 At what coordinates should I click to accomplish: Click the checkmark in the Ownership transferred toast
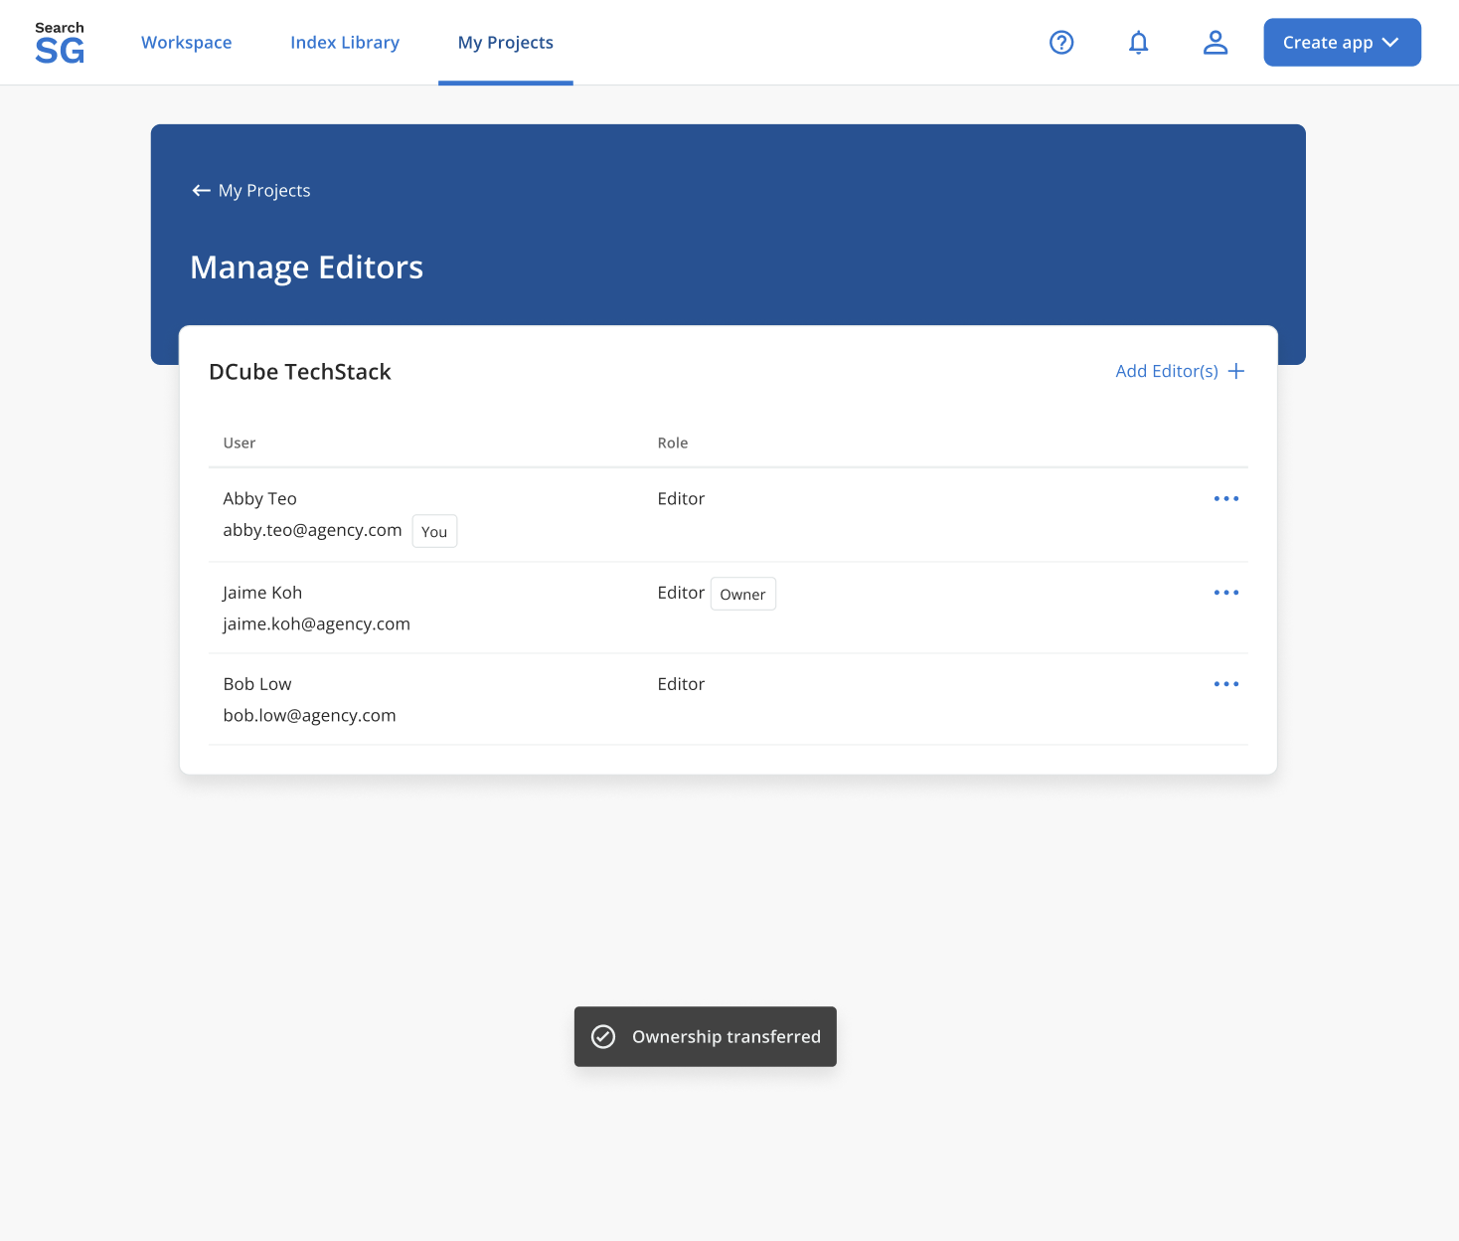point(603,1036)
